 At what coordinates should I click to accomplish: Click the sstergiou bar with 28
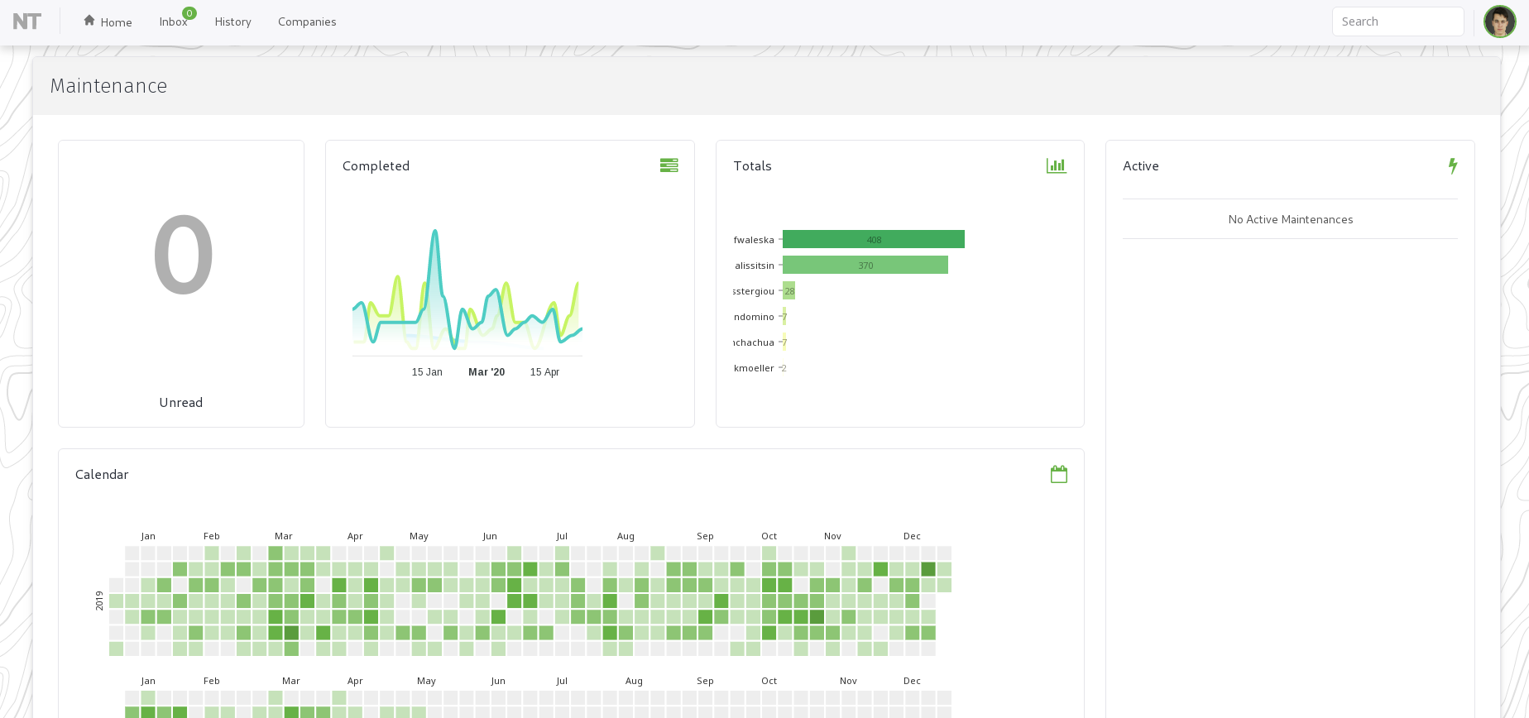coord(788,290)
